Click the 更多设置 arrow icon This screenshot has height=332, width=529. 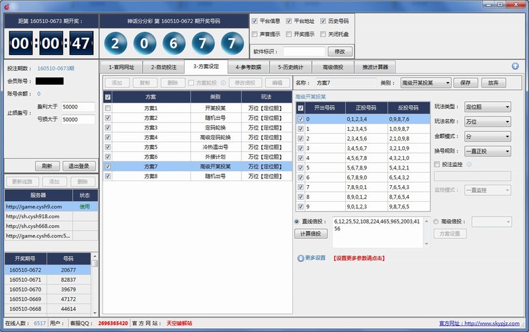[301, 258]
